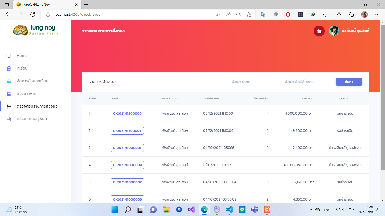Open LINE app from taskbar
The image size is (385, 216).
(x=242, y=210)
